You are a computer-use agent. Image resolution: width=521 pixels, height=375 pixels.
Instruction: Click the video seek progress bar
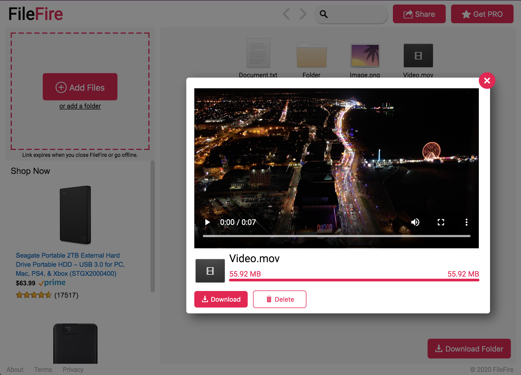point(336,236)
